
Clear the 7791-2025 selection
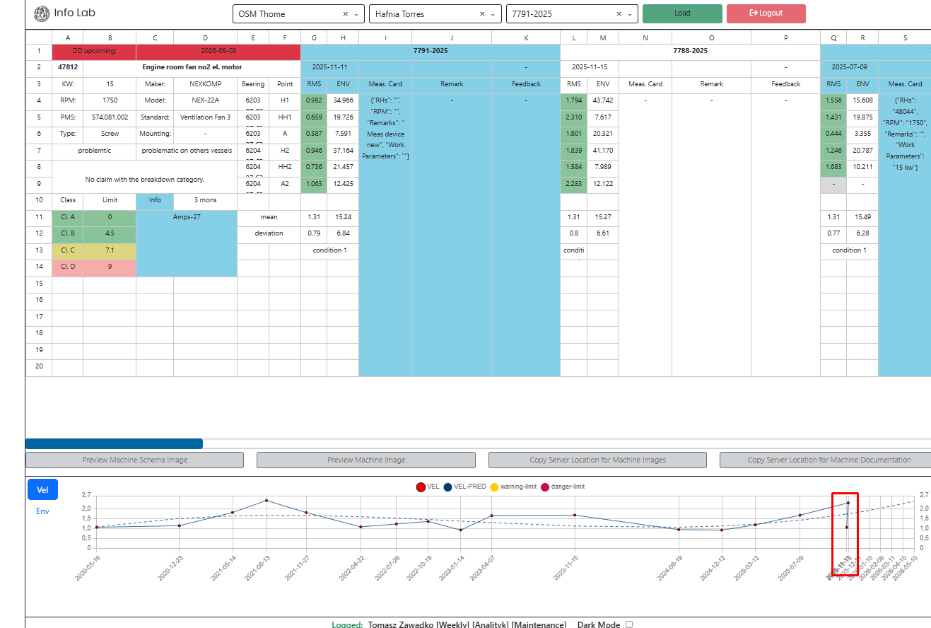pyautogui.click(x=619, y=14)
